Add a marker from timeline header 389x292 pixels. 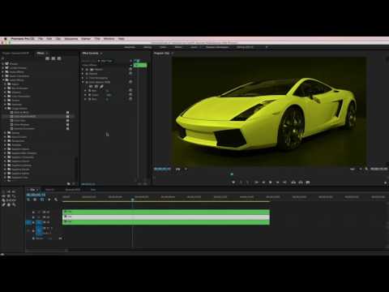(49, 200)
